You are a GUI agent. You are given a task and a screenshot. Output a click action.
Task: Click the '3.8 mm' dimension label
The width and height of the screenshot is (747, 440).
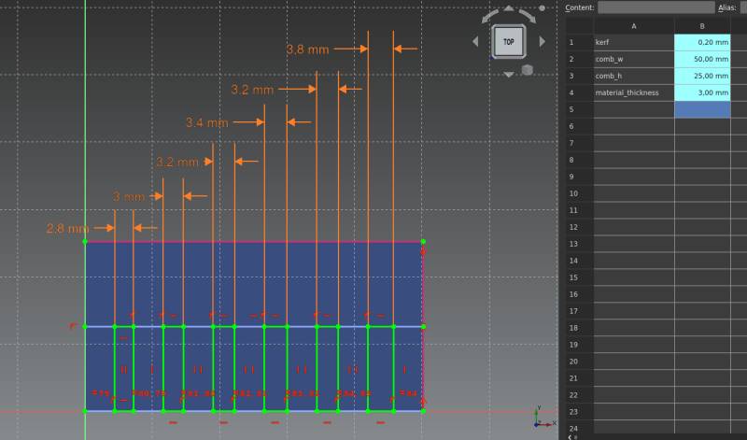(x=307, y=50)
